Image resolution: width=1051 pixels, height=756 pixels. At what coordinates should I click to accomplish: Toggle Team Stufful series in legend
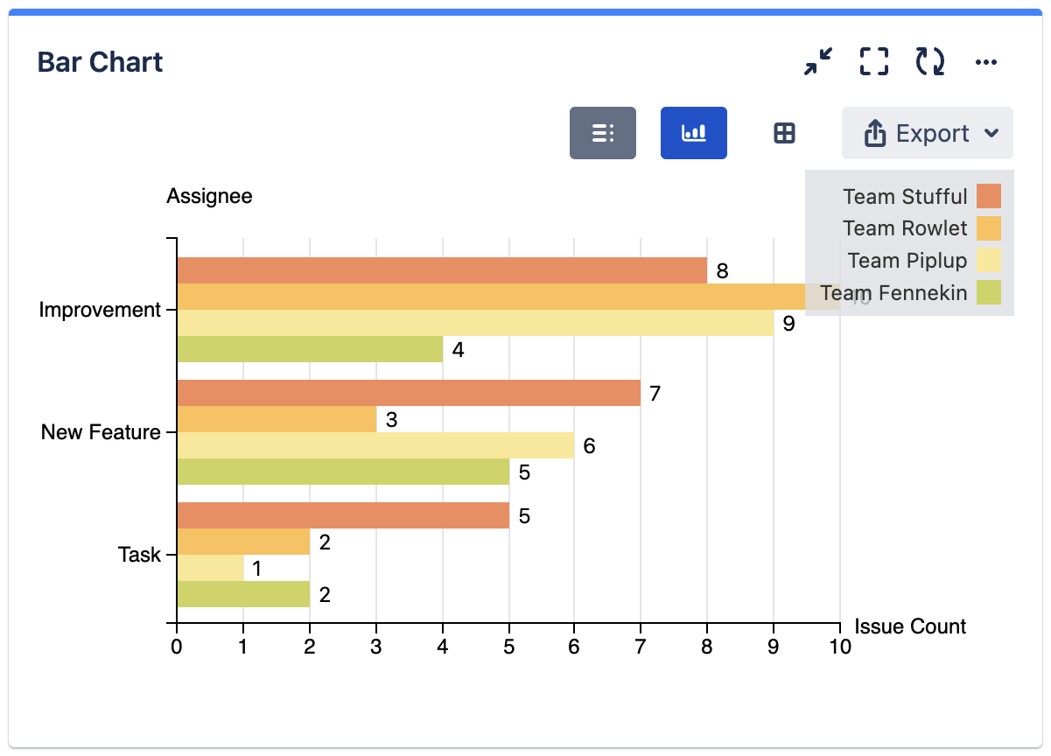[x=906, y=196]
